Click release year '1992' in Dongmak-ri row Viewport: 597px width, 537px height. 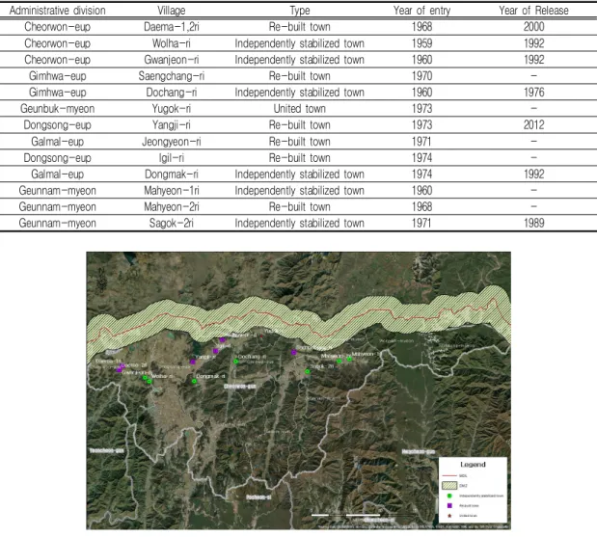[533, 175]
